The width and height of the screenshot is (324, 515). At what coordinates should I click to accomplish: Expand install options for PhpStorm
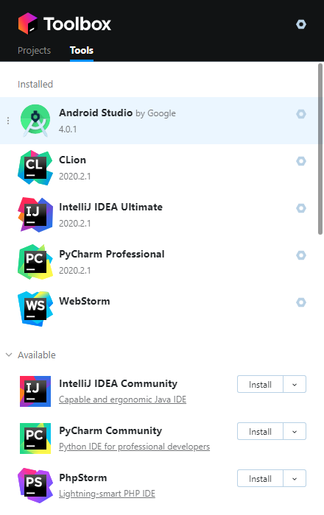[x=295, y=478]
